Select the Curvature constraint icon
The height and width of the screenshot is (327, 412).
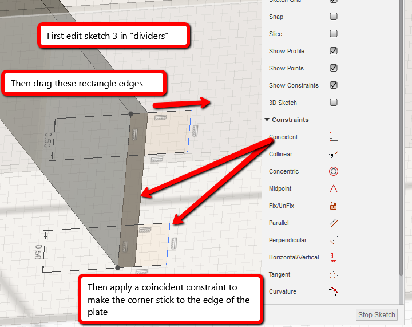pos(334,291)
